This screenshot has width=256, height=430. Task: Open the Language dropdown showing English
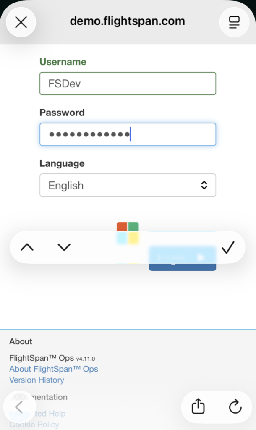point(128,185)
